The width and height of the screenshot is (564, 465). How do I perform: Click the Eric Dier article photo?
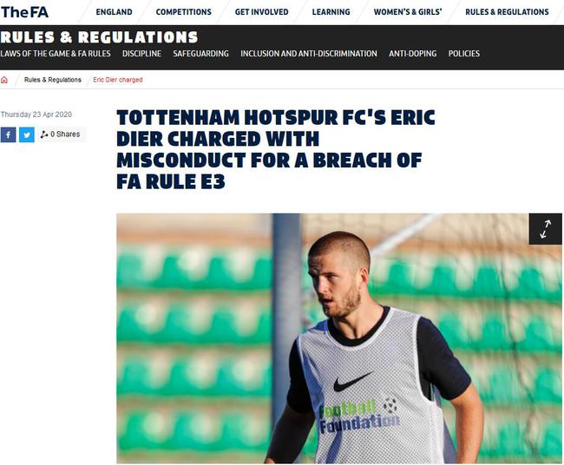click(338, 338)
